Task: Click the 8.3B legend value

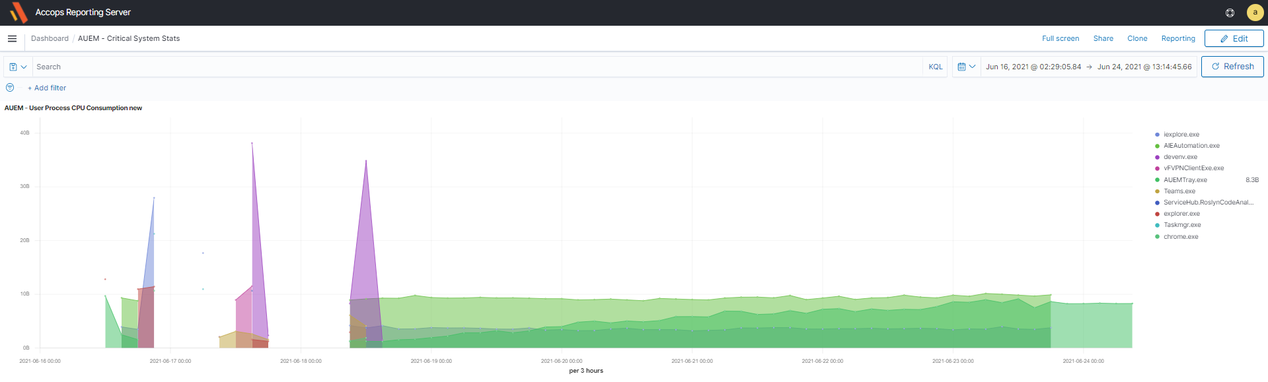Action: tap(1252, 180)
